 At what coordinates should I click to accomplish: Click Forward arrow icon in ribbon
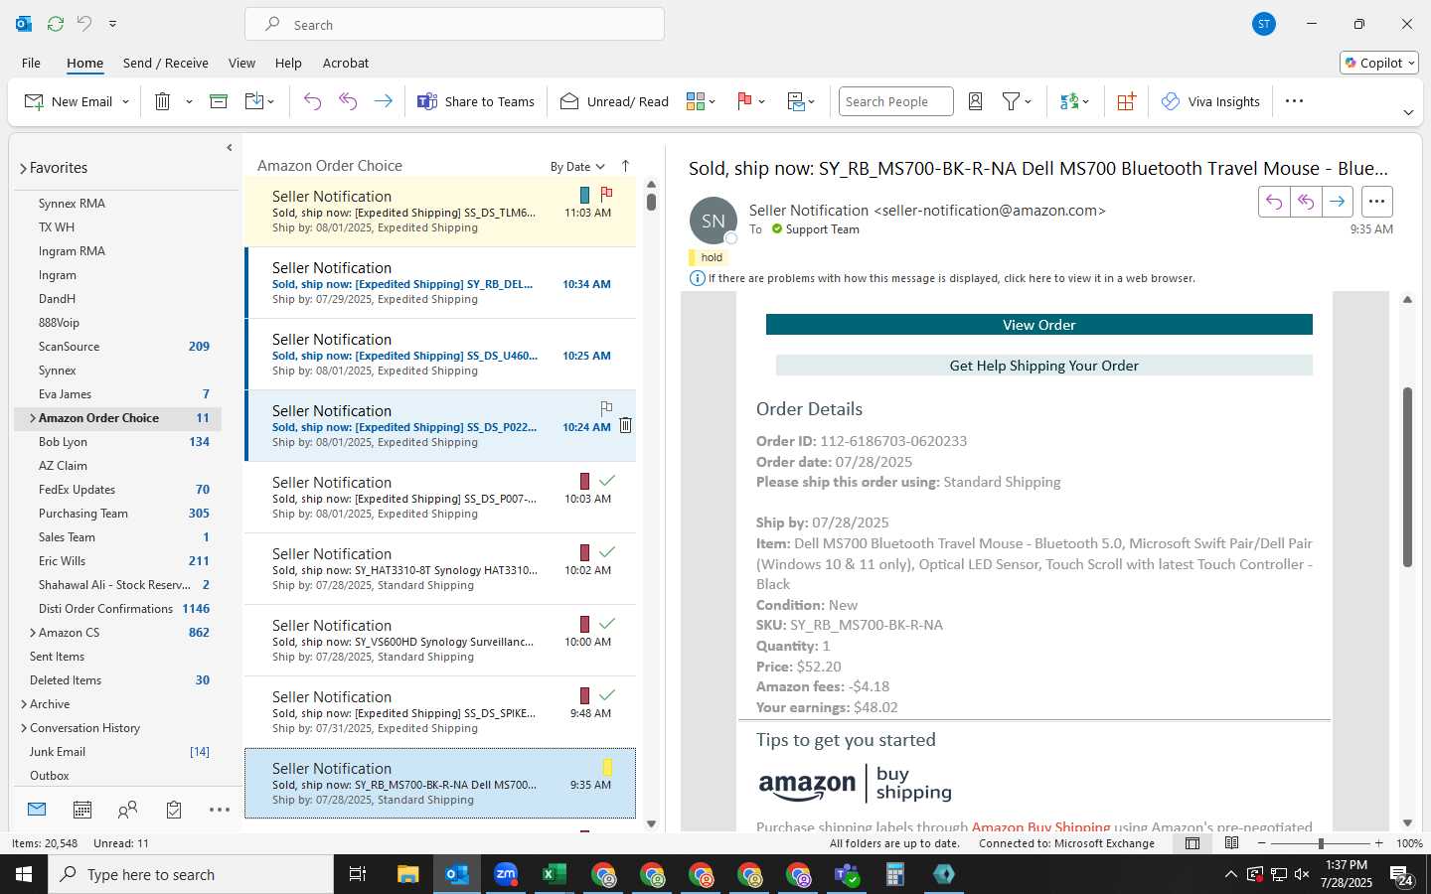[383, 101]
